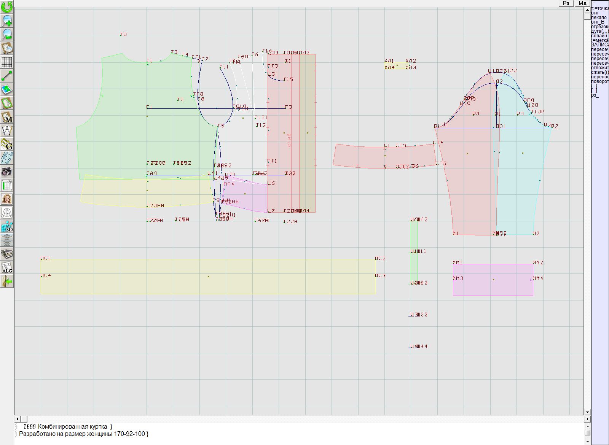Open the jacket sketch icon

click(7, 213)
